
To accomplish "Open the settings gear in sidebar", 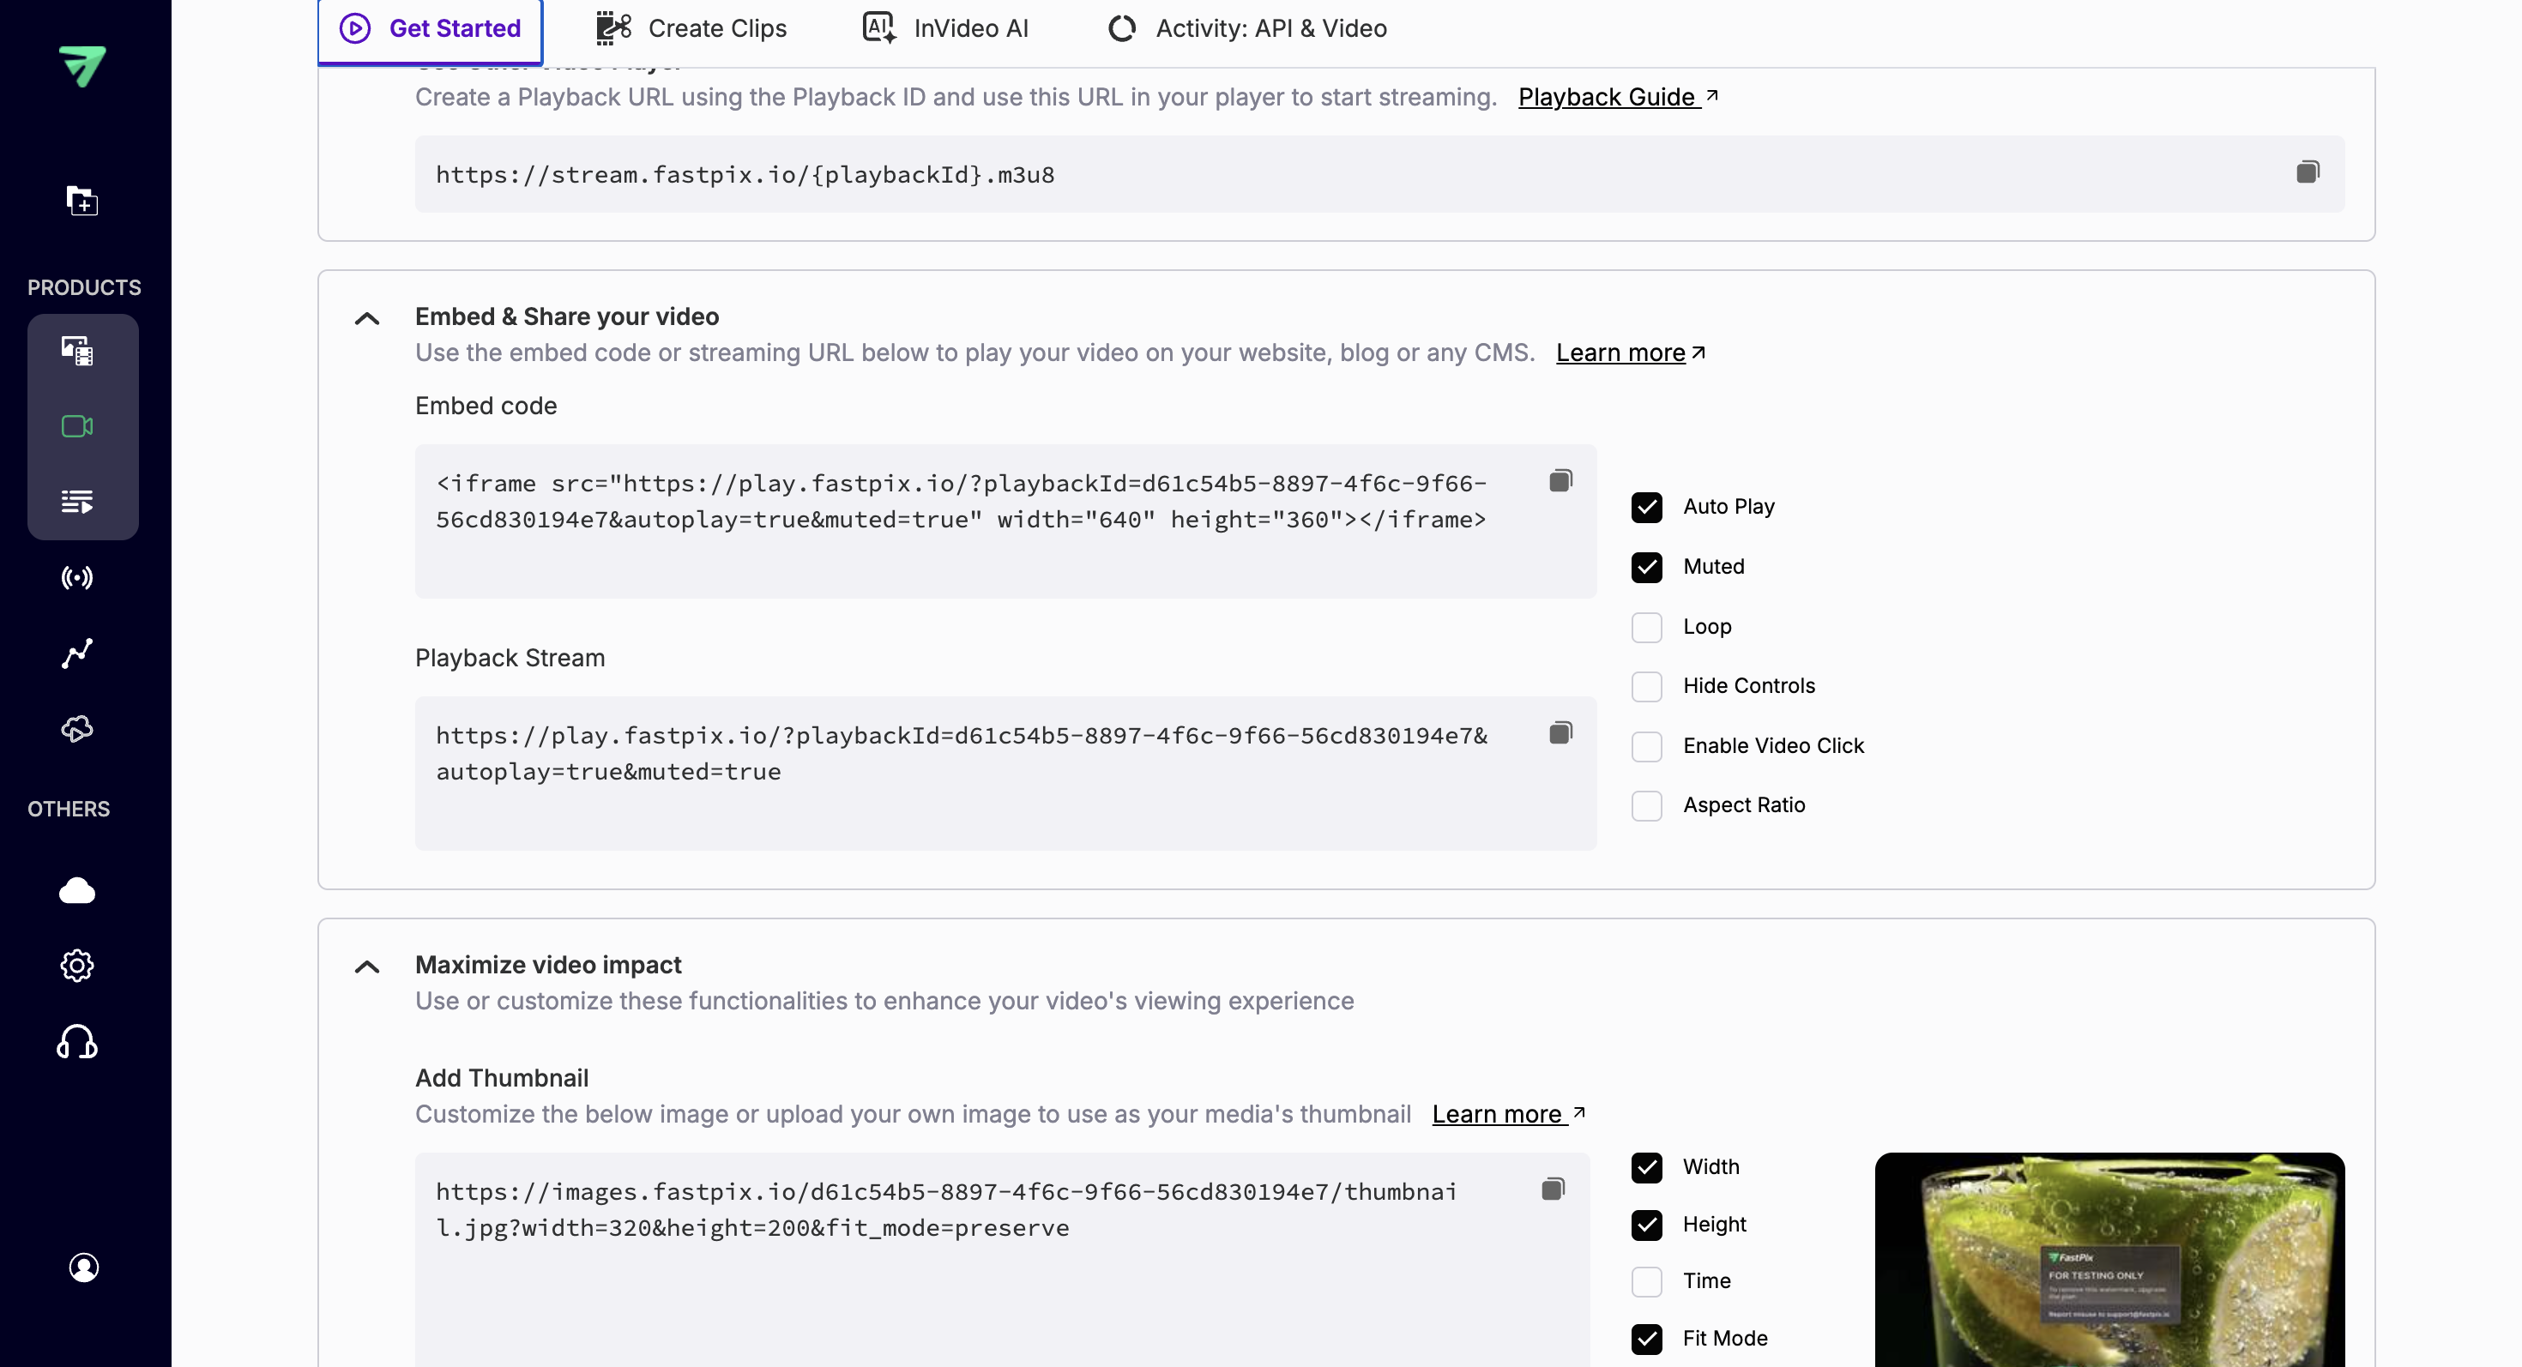I will (x=77, y=966).
